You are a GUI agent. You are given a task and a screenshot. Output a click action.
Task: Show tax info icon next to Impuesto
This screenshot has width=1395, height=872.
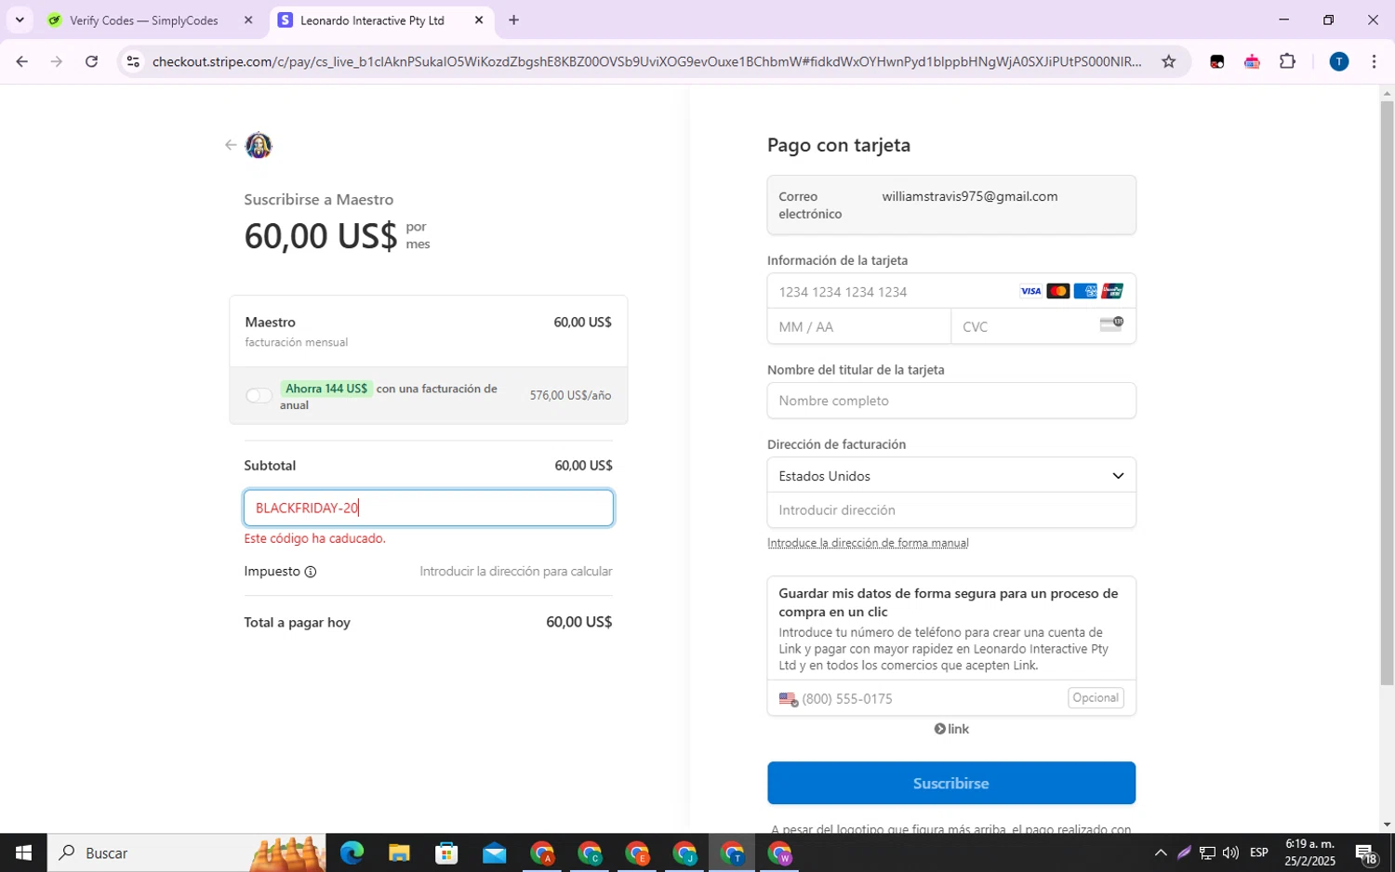click(311, 572)
